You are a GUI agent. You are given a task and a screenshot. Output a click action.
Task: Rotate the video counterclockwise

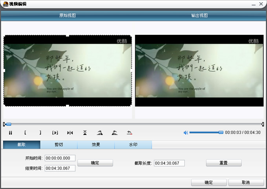tap(115, 133)
